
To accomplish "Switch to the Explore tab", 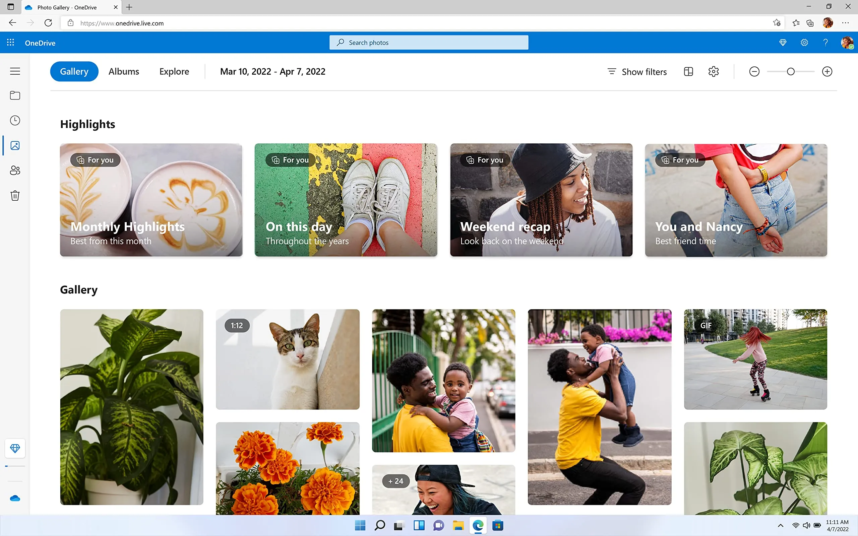I will (174, 72).
